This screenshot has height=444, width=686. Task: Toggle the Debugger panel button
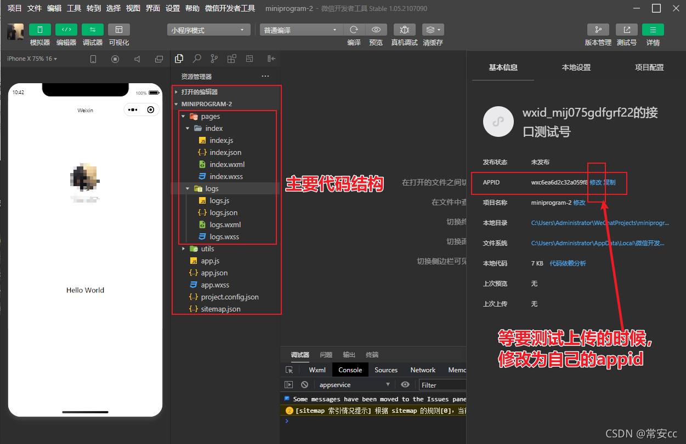coord(93,30)
